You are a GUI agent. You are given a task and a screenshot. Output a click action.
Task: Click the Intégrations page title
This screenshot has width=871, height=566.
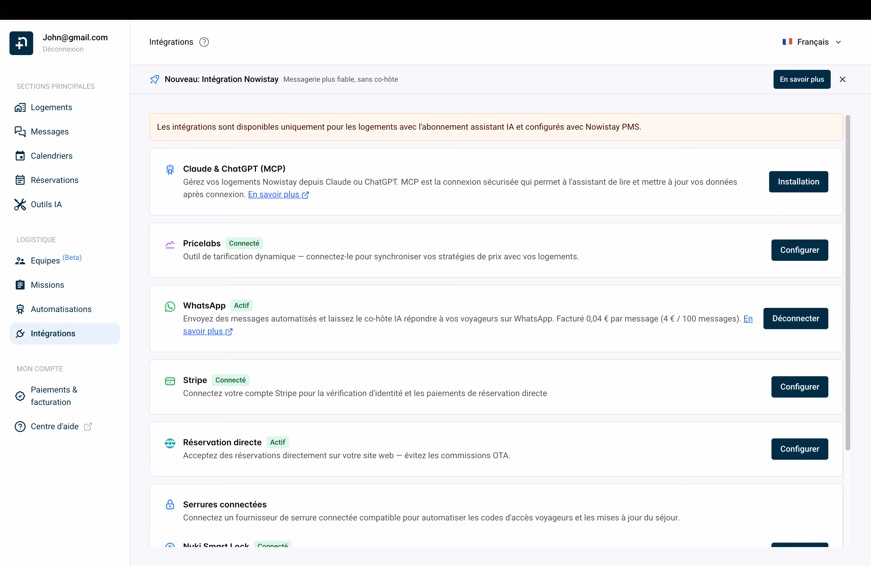(171, 42)
